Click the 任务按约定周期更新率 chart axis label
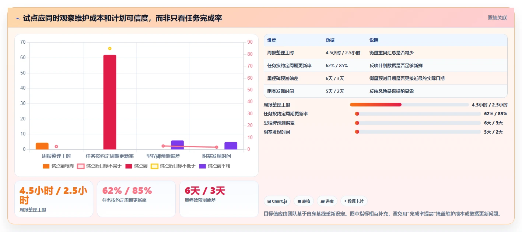Screen dimensions: 522x232 (110, 156)
